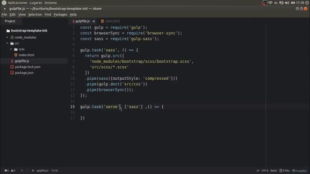Click 'src/scss/*.scss' on line 8
310x174 pixels.
pyautogui.click(x=109, y=67)
